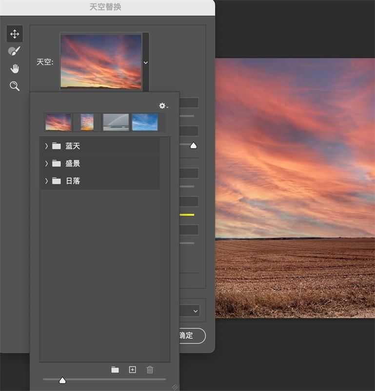Click the preset thumbnail size slider handle
The height and width of the screenshot is (391, 375).
coord(62,380)
